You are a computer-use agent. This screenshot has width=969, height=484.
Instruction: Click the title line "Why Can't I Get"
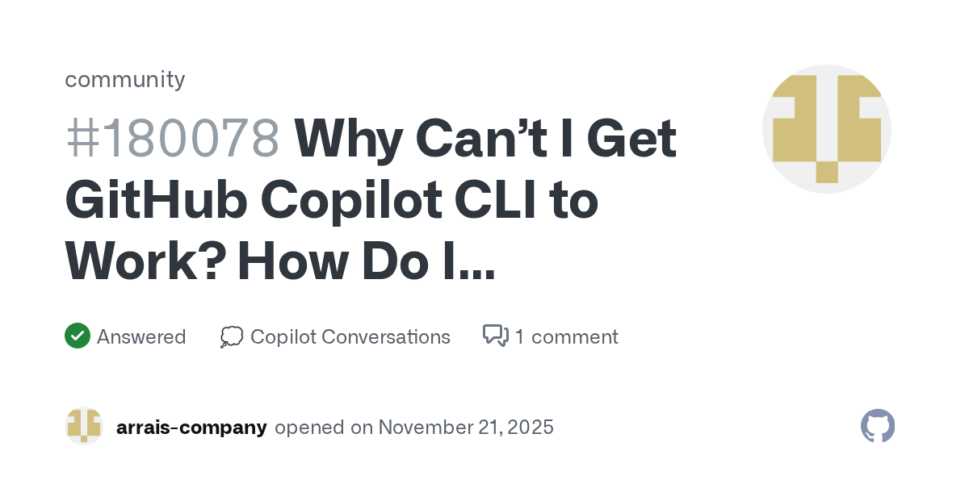(485, 139)
